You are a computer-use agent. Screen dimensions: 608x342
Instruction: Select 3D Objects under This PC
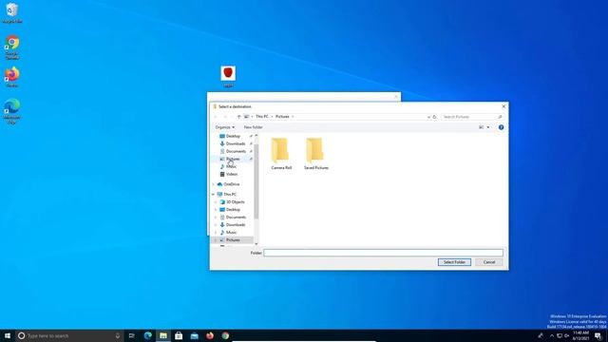[235, 202]
